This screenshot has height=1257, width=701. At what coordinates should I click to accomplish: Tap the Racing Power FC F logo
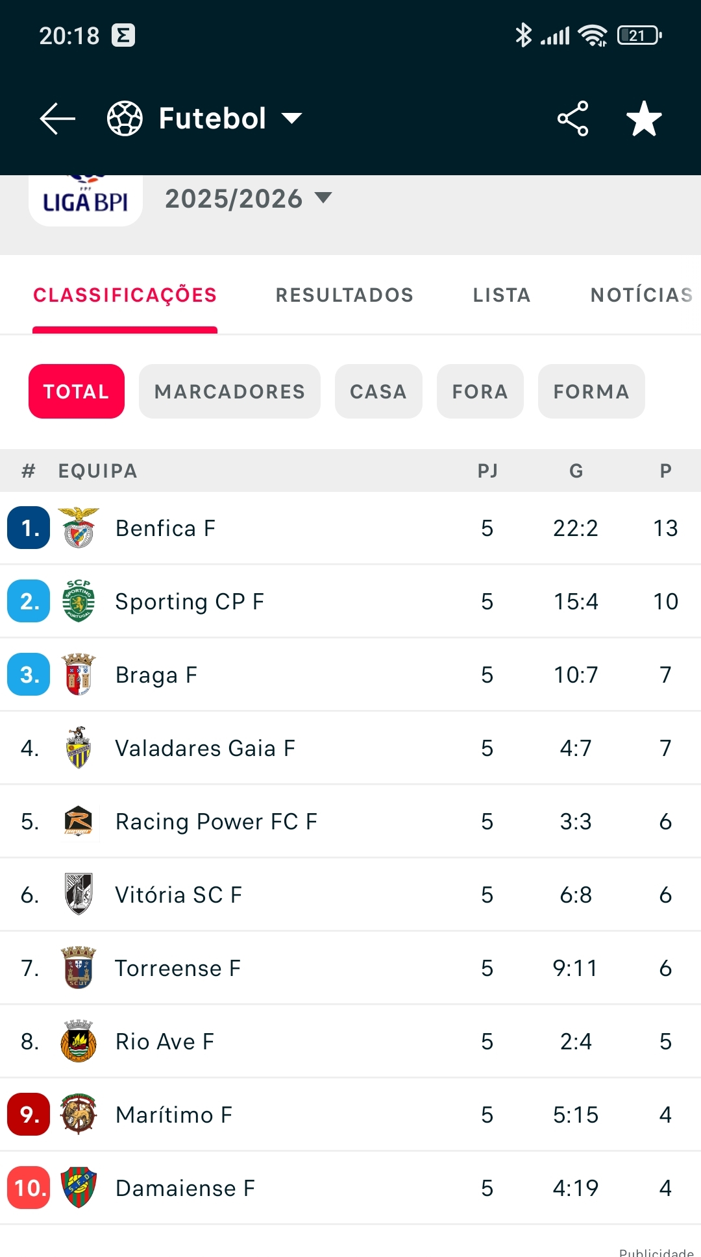[x=79, y=822]
